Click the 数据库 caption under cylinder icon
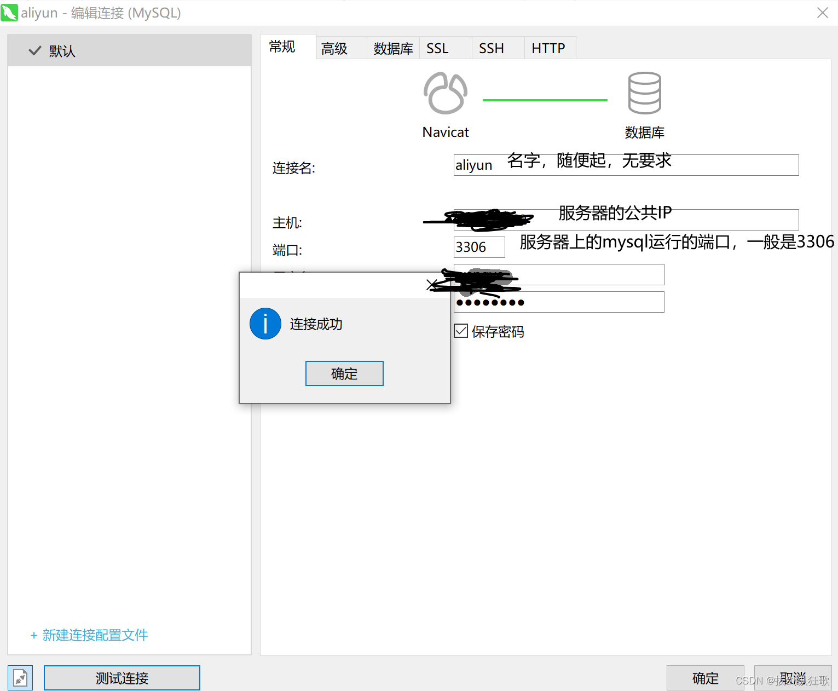 pos(644,132)
